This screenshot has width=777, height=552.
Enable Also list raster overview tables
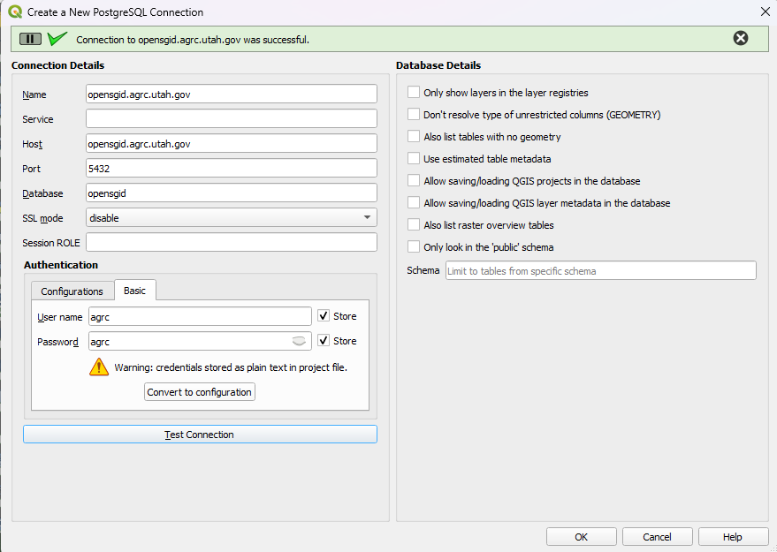tap(414, 224)
